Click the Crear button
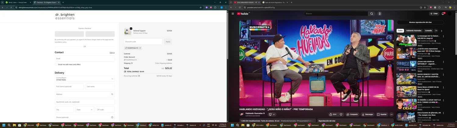This screenshot has height=128, width=457. pos(434,14)
